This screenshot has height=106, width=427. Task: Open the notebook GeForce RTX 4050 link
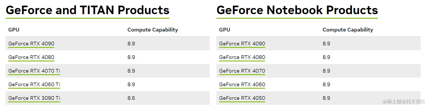[x=242, y=98]
